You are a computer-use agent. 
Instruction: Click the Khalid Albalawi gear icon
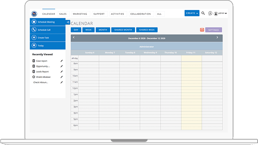point(34,77)
